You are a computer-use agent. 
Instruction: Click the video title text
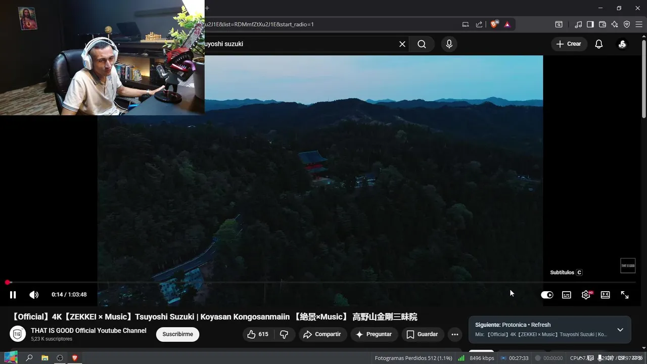[x=214, y=317]
